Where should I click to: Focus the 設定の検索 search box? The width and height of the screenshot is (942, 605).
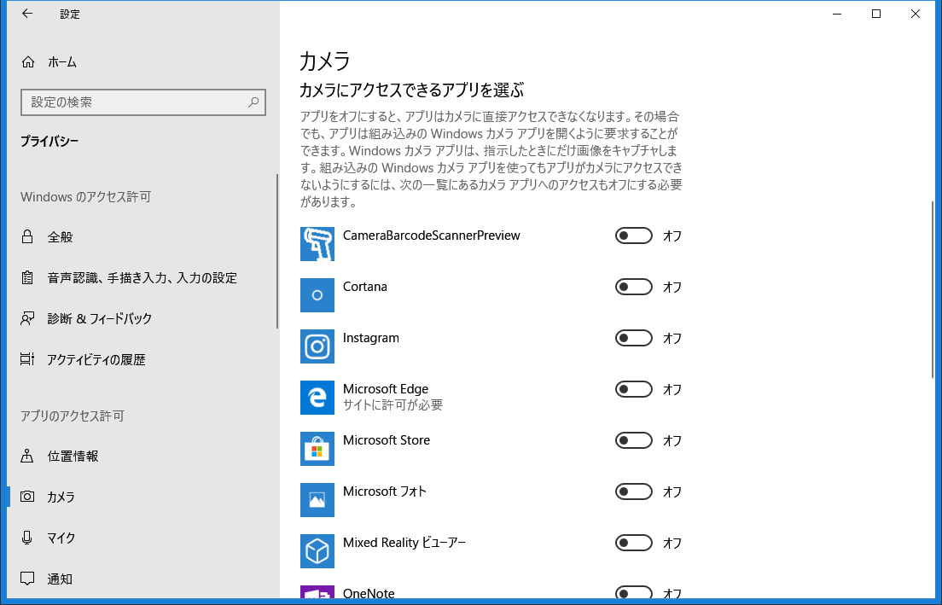[143, 102]
